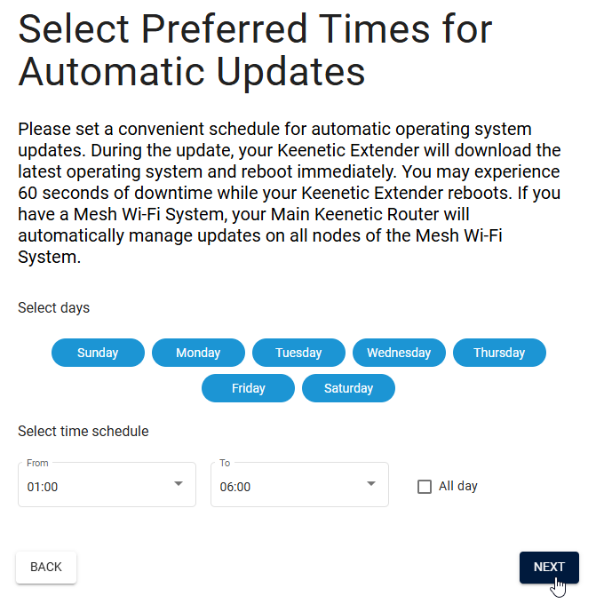Click the "Select days" label

point(53,308)
